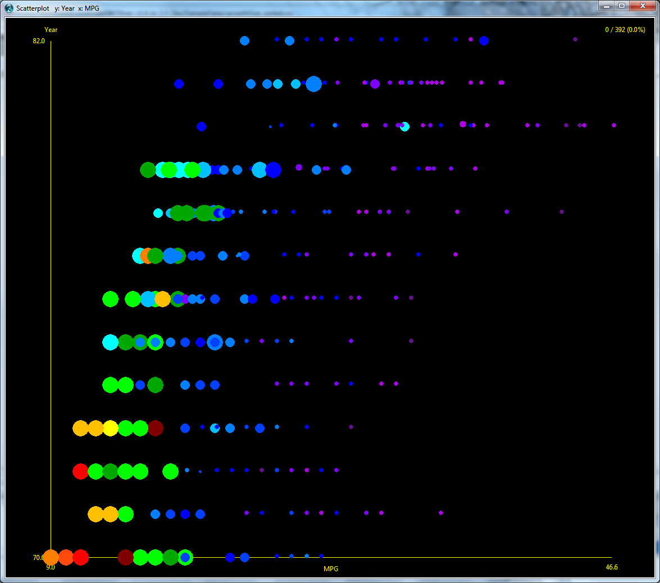The height and width of the screenshot is (583, 660).
Task: Click the "MPG" x-axis label
Action: tap(331, 569)
